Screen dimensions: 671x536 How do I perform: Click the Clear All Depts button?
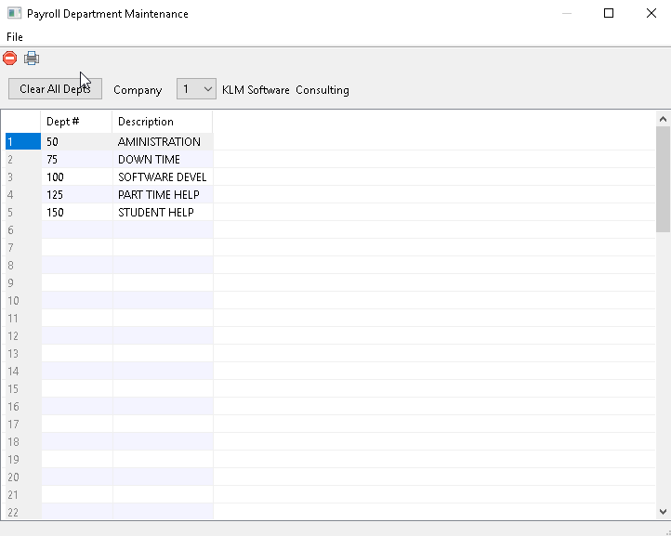pos(55,88)
